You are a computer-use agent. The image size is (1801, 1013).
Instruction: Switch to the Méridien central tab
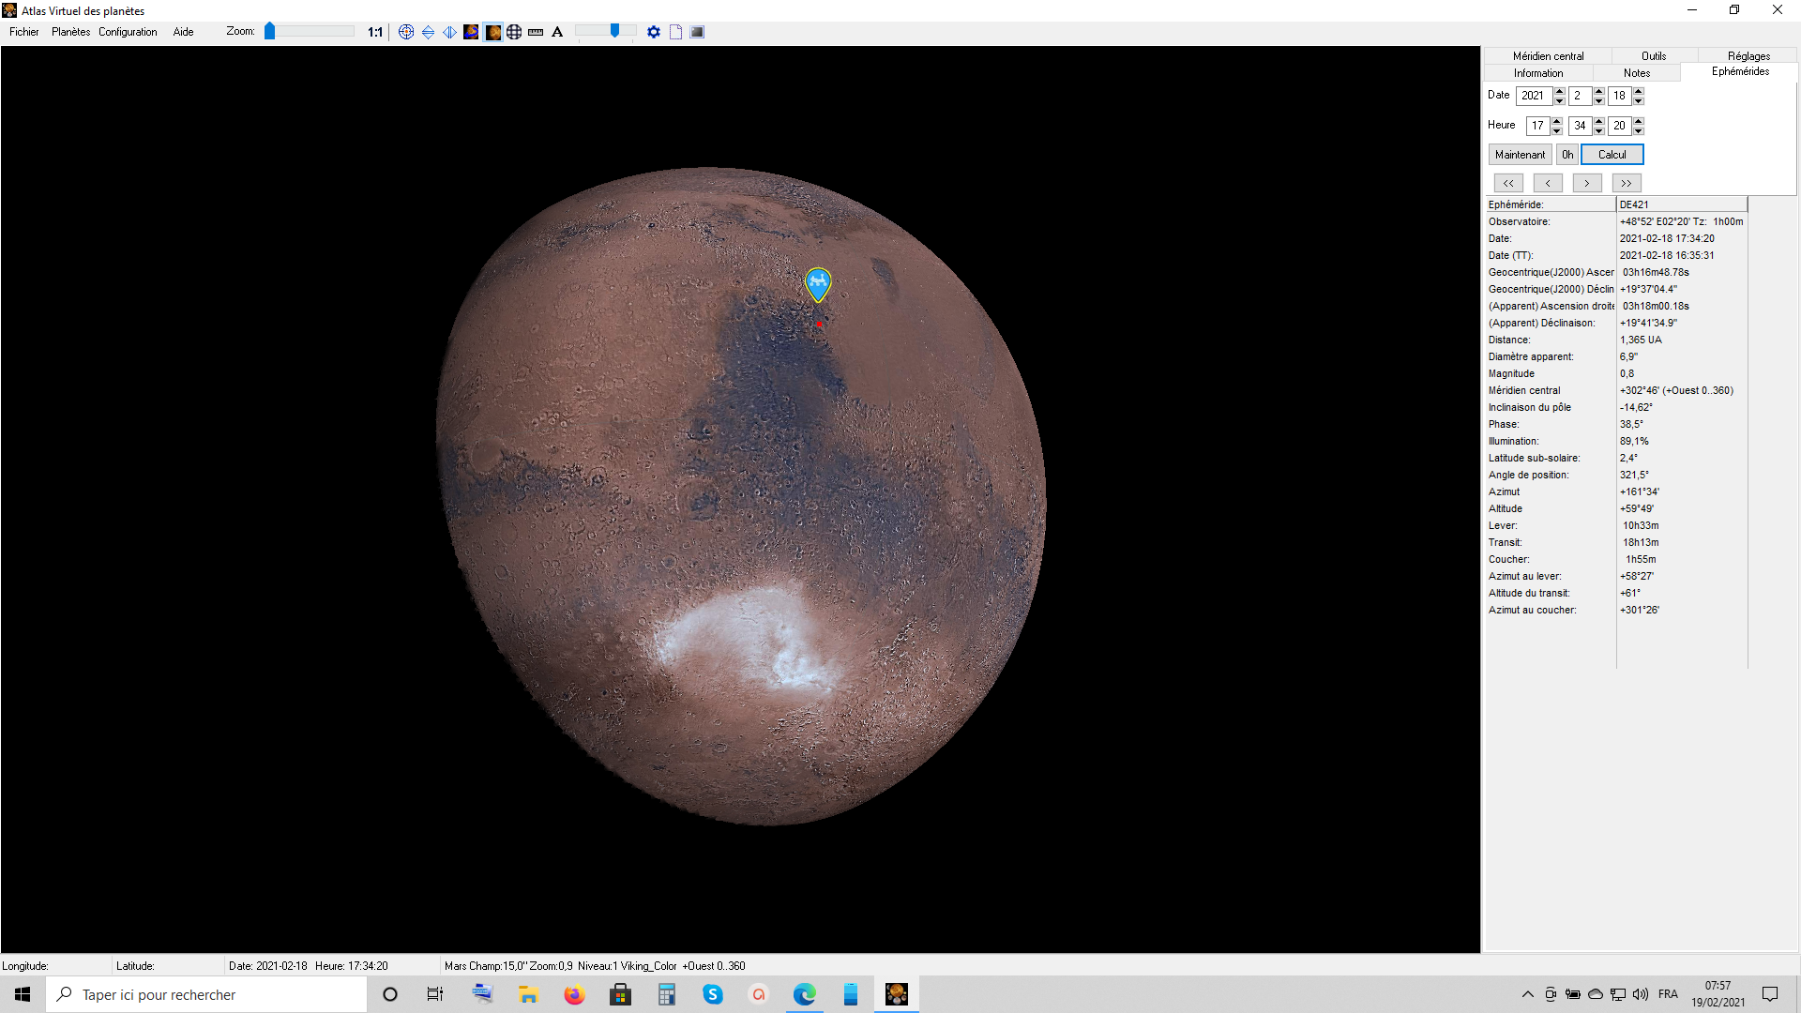1548,56
